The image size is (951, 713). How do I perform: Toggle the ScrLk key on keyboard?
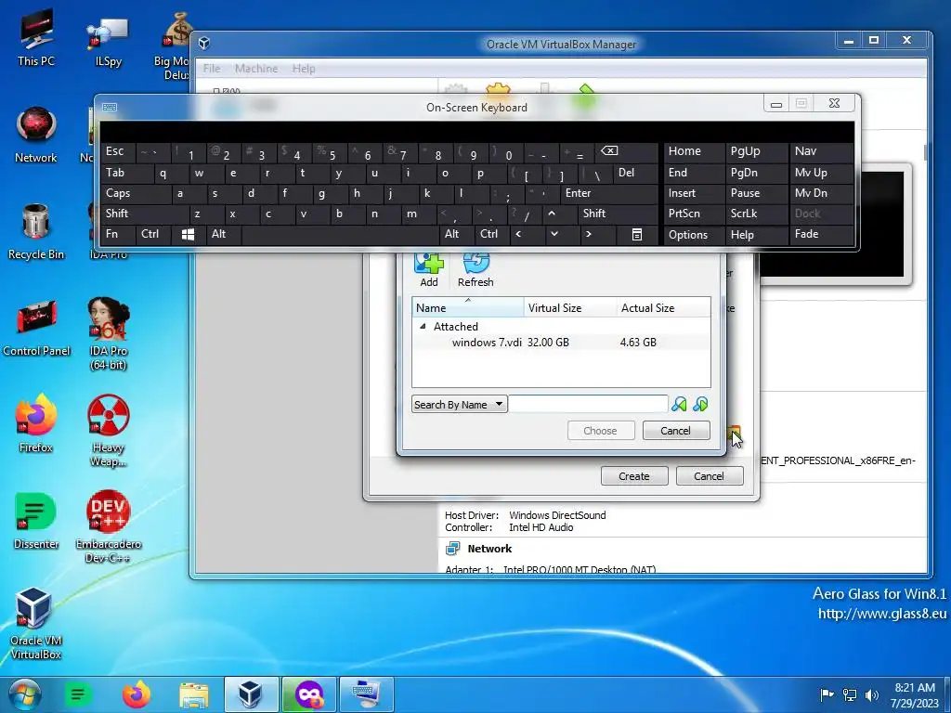click(756, 214)
